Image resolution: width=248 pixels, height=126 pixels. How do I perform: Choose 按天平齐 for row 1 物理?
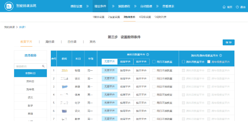click(142, 70)
